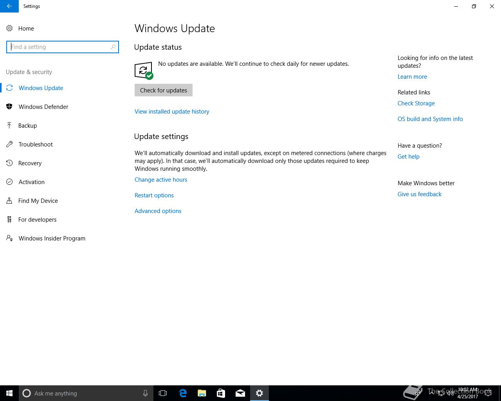
Task: Click the Troubleshoot wrench icon
Action: click(x=9, y=144)
